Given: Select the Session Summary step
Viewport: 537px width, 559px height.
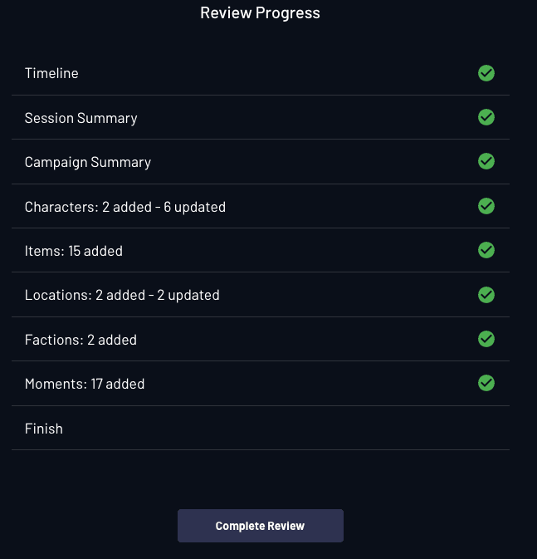Looking at the screenshot, I should click(81, 118).
